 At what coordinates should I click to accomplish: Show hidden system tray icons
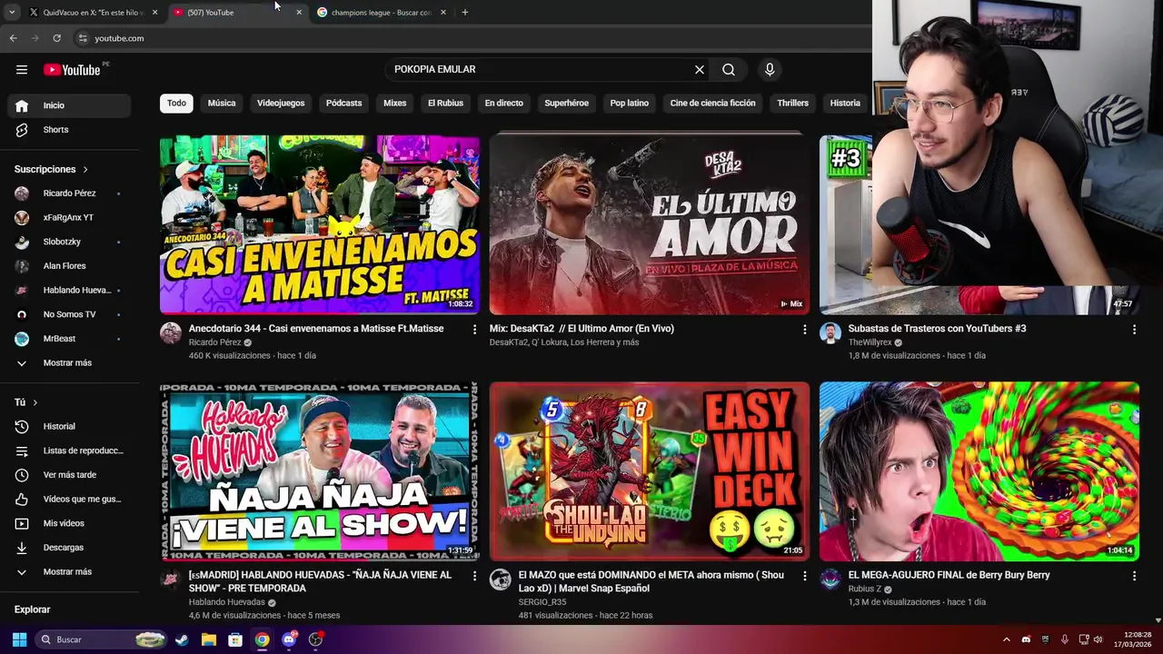[1006, 639]
